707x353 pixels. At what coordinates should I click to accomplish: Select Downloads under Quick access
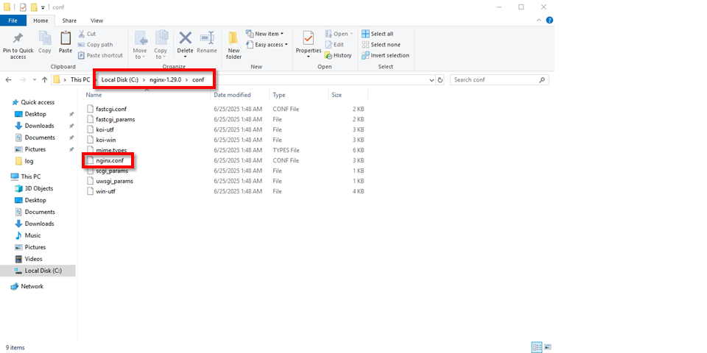click(x=39, y=126)
